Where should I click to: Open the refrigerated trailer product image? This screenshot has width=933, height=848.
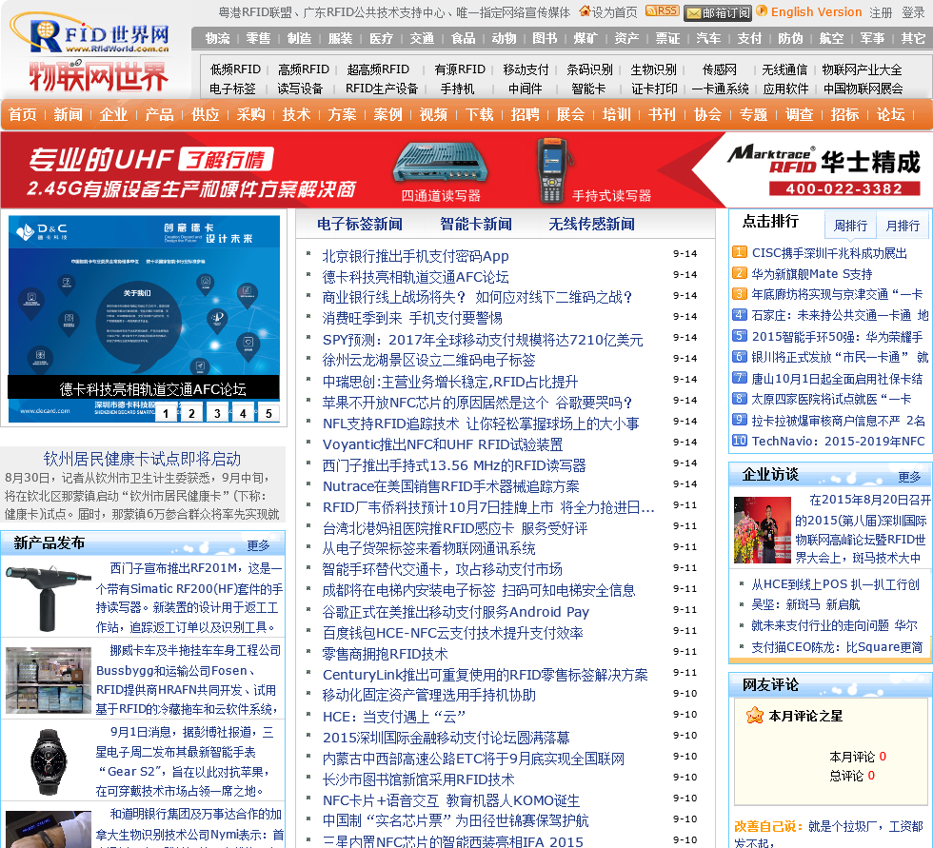pos(49,680)
